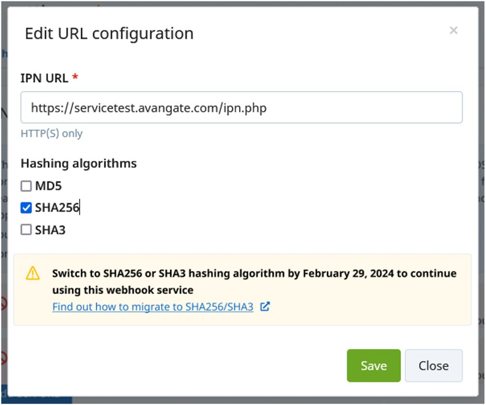This screenshot has width=486, height=405.
Task: Click the Close button
Action: 434,366
